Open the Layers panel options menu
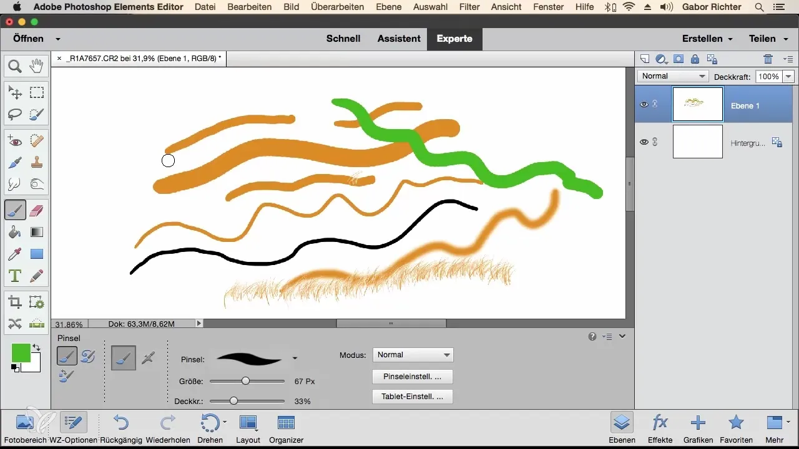 [787, 59]
